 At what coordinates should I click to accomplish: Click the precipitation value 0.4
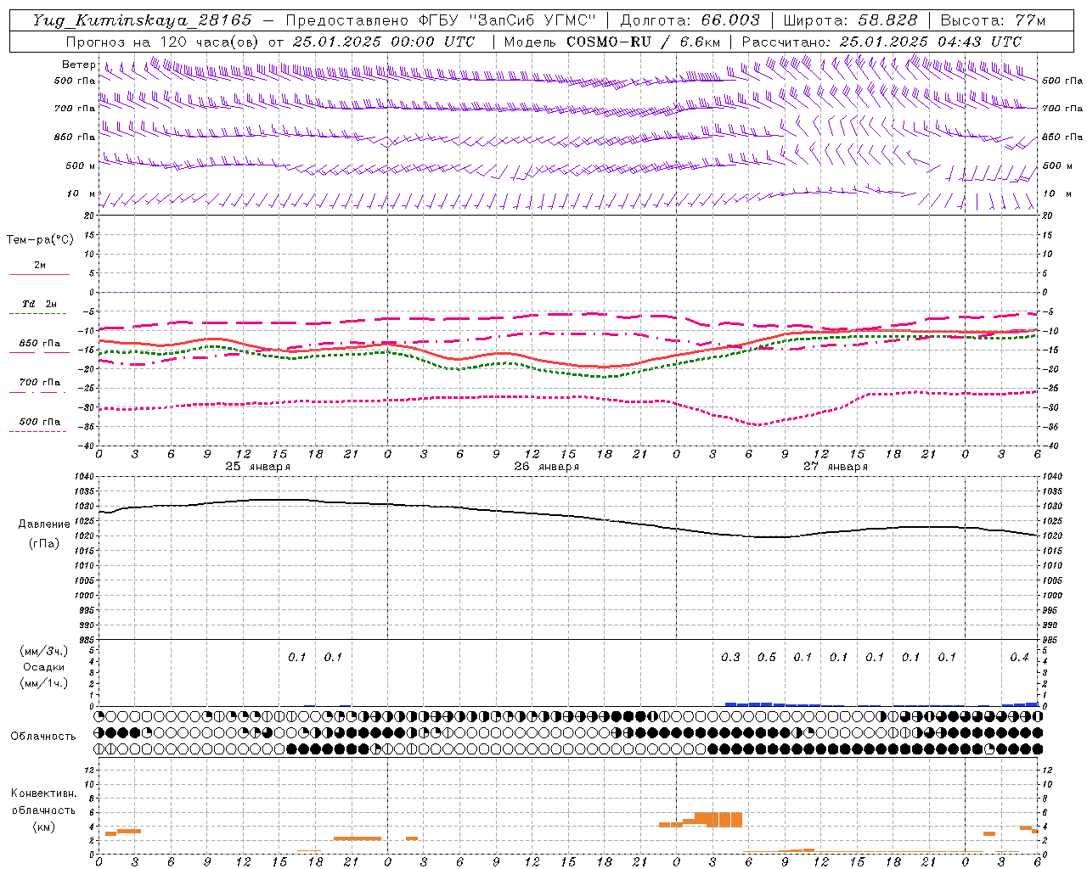point(1019,658)
